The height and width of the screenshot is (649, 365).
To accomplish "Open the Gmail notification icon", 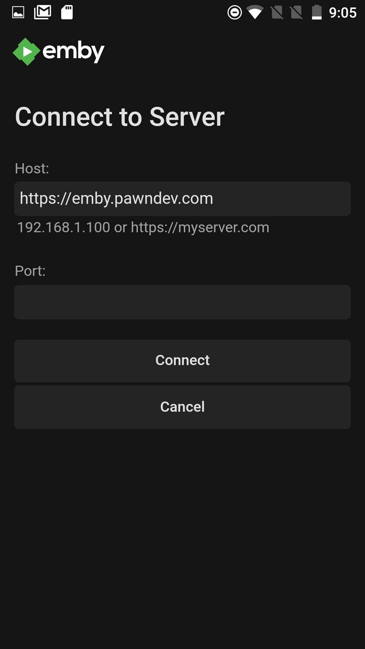I will pos(43,13).
